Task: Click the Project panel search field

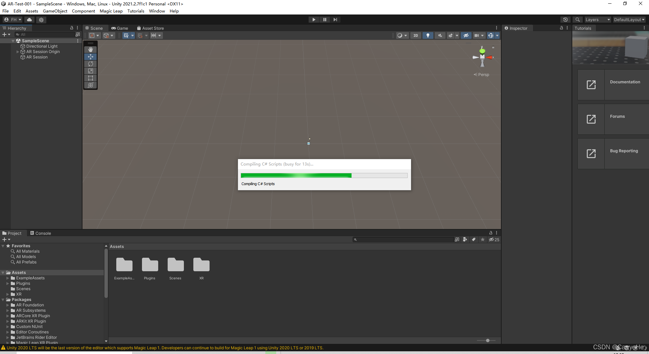Action: click(404, 239)
